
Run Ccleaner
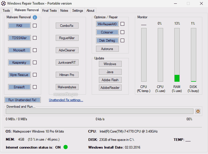tap(107, 32)
